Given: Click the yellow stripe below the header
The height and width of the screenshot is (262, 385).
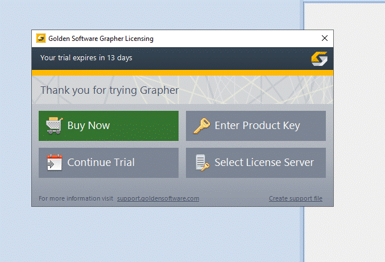Looking at the screenshot, I should [x=182, y=73].
